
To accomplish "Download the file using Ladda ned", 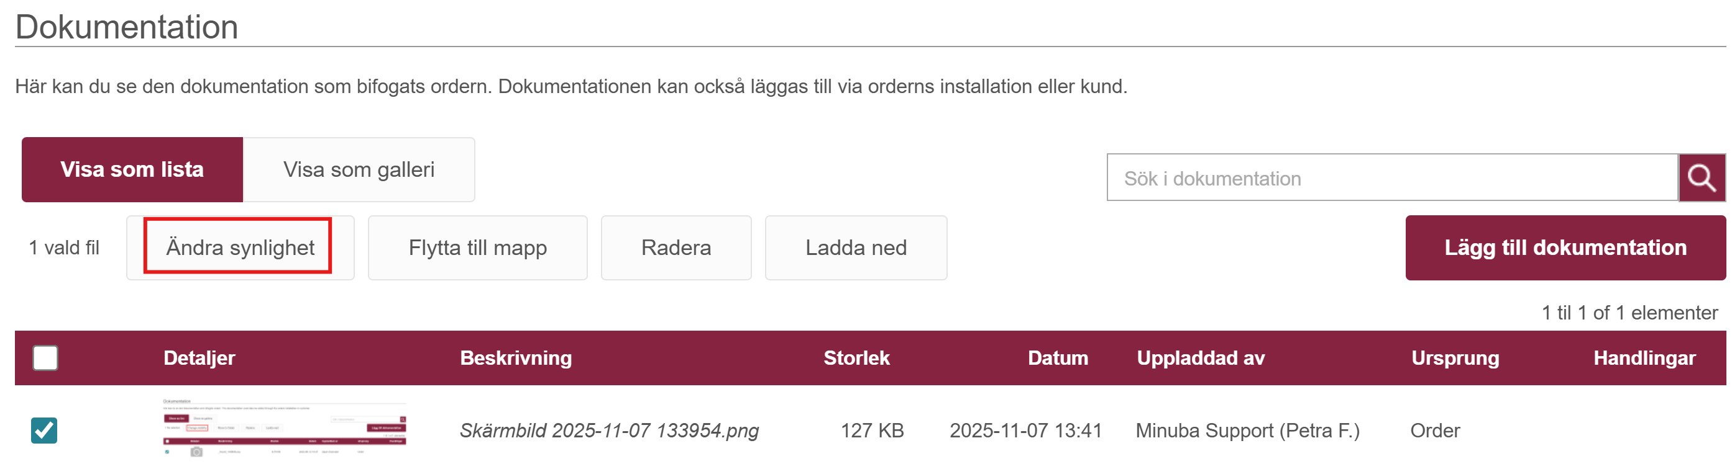I will [x=855, y=248].
